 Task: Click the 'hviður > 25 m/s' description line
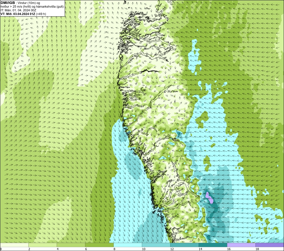[32, 7]
